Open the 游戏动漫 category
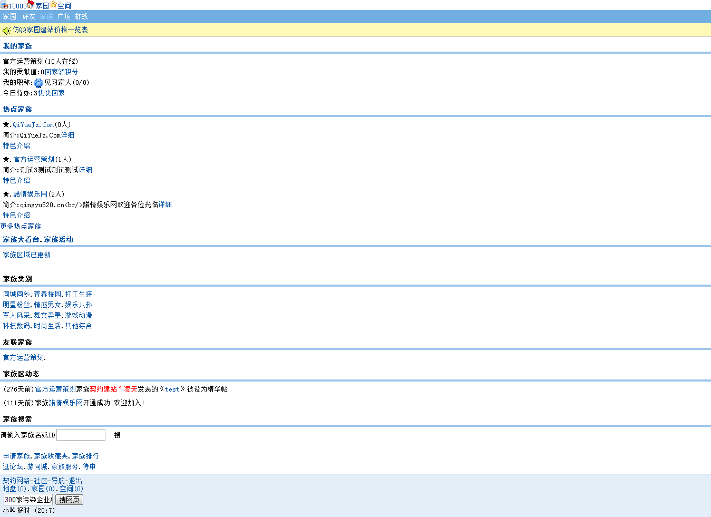Viewport: 711px width, 517px height. tap(79, 316)
